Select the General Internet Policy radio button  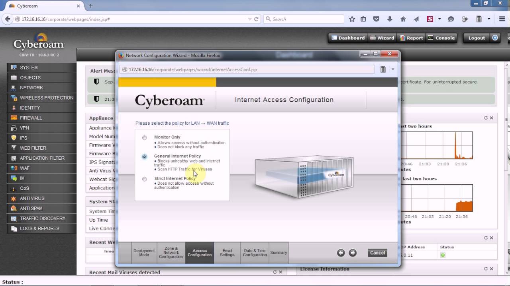[144, 157]
